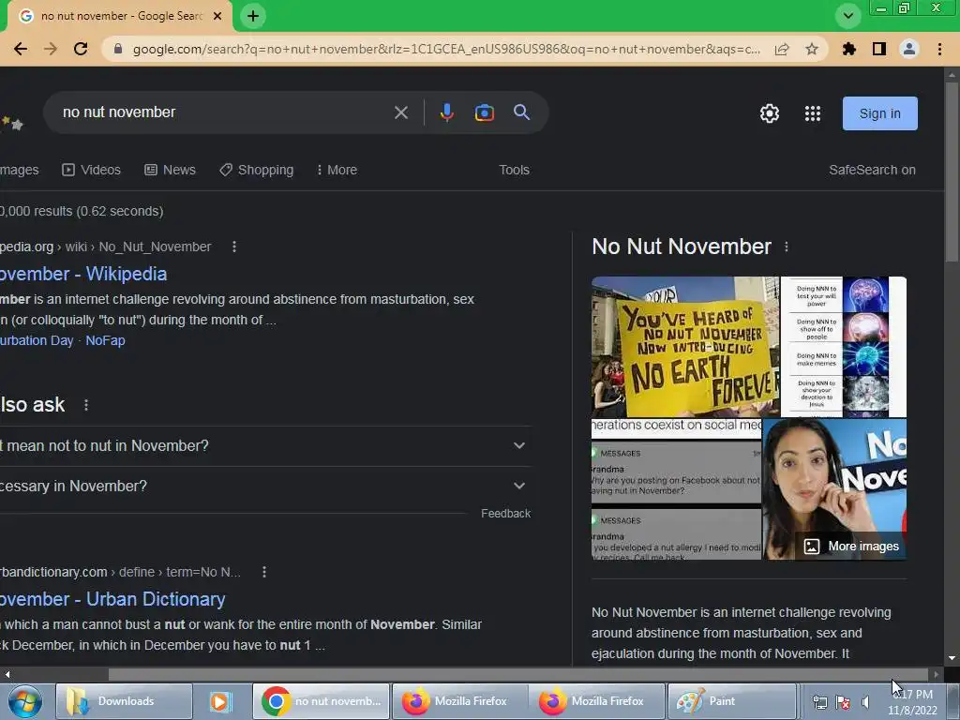
Task: Click the Feedback link
Action: [505, 514]
